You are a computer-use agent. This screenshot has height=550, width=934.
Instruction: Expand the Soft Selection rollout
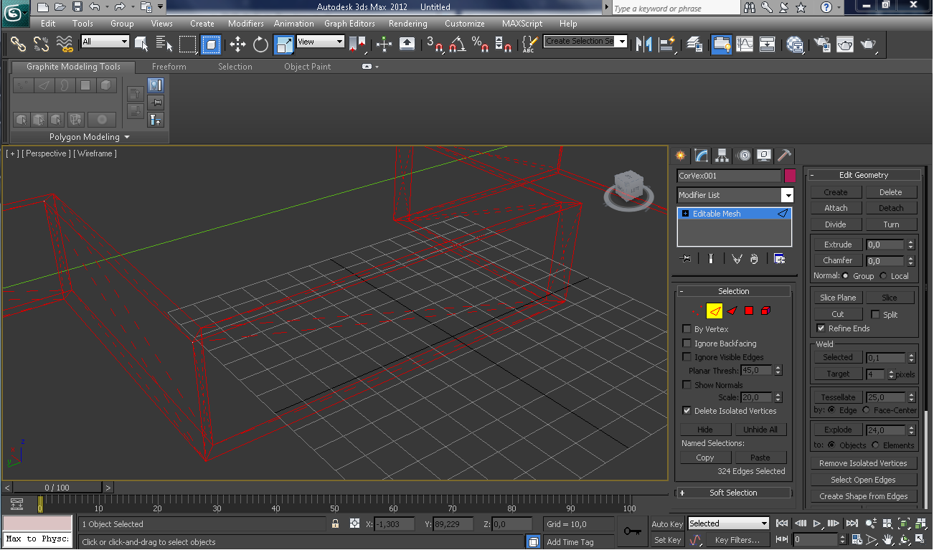(x=733, y=493)
